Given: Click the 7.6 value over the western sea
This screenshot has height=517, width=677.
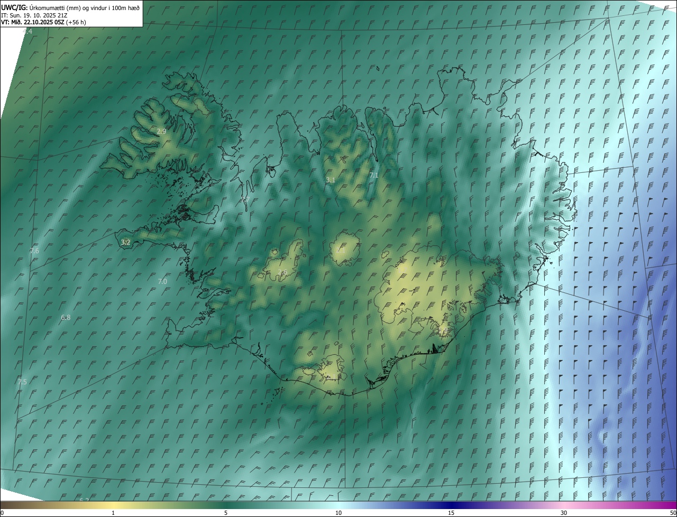Looking at the screenshot, I should click(34, 251).
